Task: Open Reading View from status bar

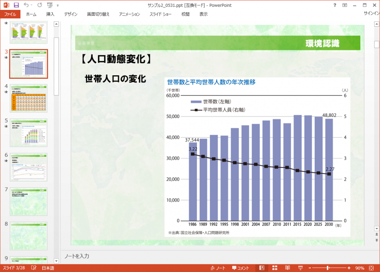Action: point(288,268)
